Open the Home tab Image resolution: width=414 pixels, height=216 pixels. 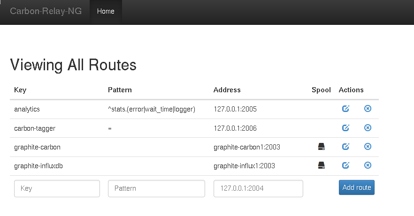point(106,12)
